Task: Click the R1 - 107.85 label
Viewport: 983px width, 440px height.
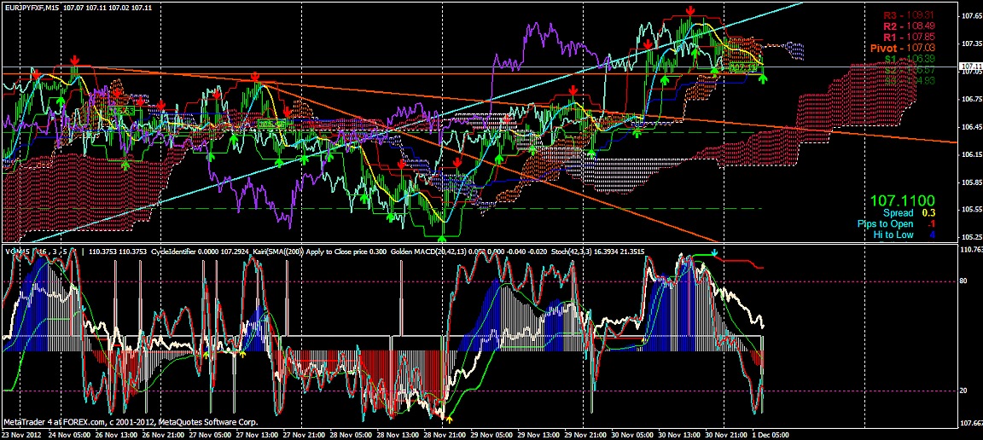Action: pyautogui.click(x=910, y=37)
